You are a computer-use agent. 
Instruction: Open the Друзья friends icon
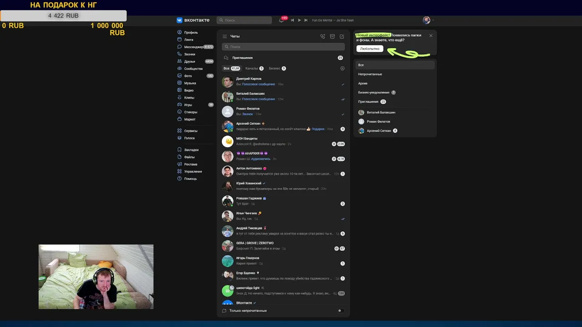(x=180, y=61)
